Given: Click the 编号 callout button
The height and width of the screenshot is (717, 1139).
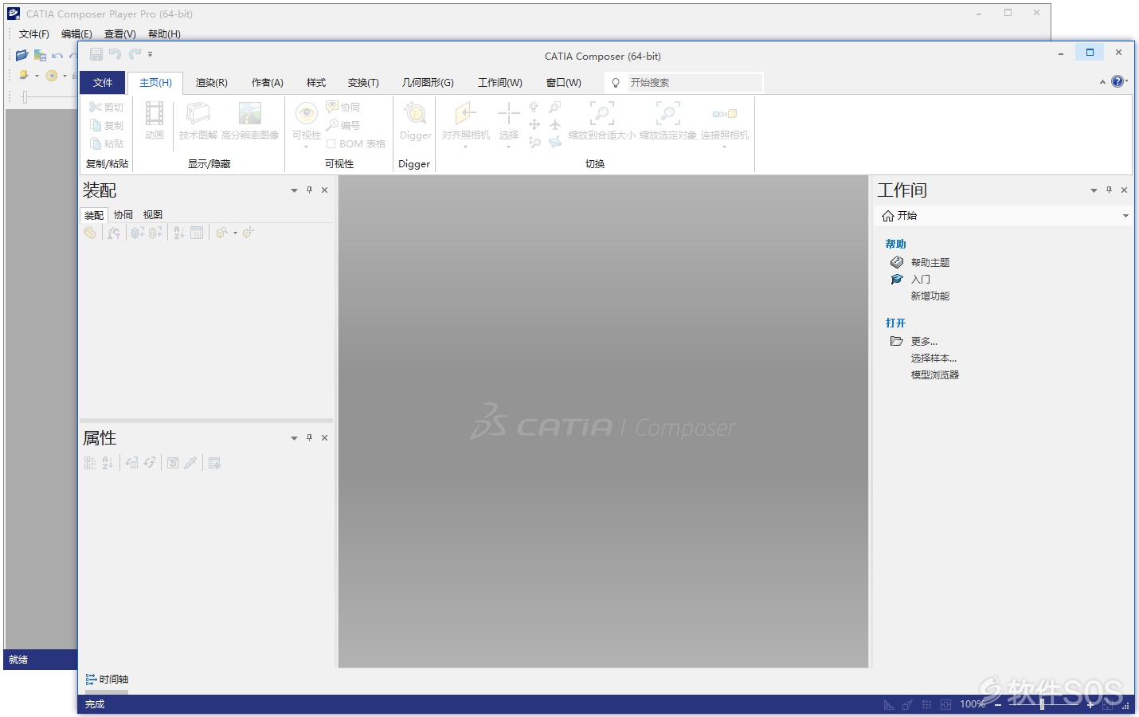Looking at the screenshot, I should click(343, 125).
